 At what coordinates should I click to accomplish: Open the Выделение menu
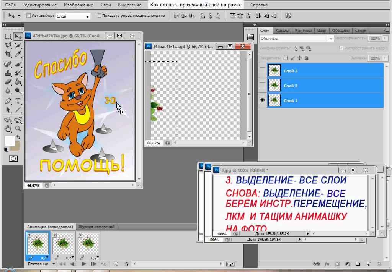click(x=129, y=5)
